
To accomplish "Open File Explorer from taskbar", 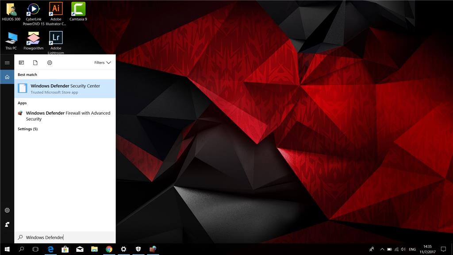I will [95, 249].
